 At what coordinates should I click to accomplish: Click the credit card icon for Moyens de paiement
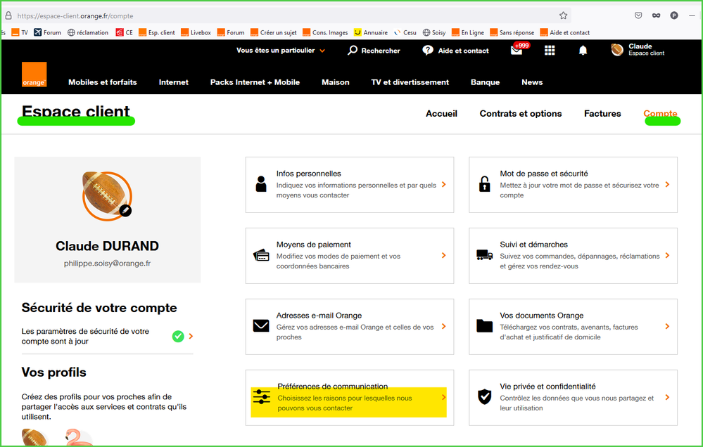pos(261,255)
